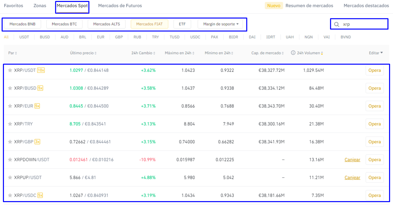Expand the Editar dropdown menu

376,53
